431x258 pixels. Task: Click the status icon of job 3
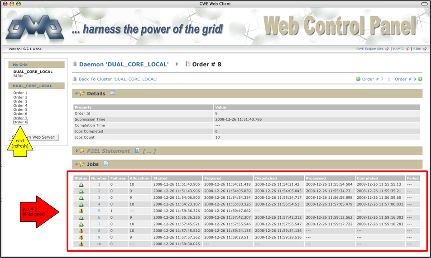click(81, 198)
